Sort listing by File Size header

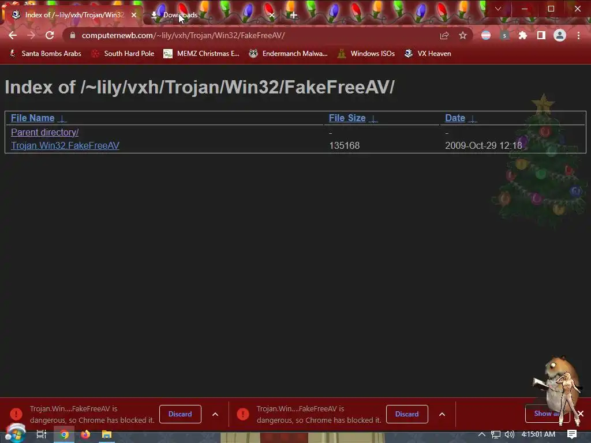[347, 118]
